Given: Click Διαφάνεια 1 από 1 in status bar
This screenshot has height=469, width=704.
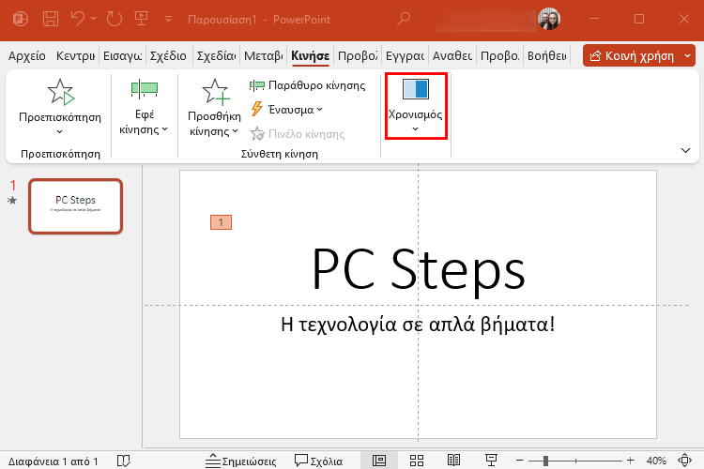Looking at the screenshot, I should click(53, 461).
